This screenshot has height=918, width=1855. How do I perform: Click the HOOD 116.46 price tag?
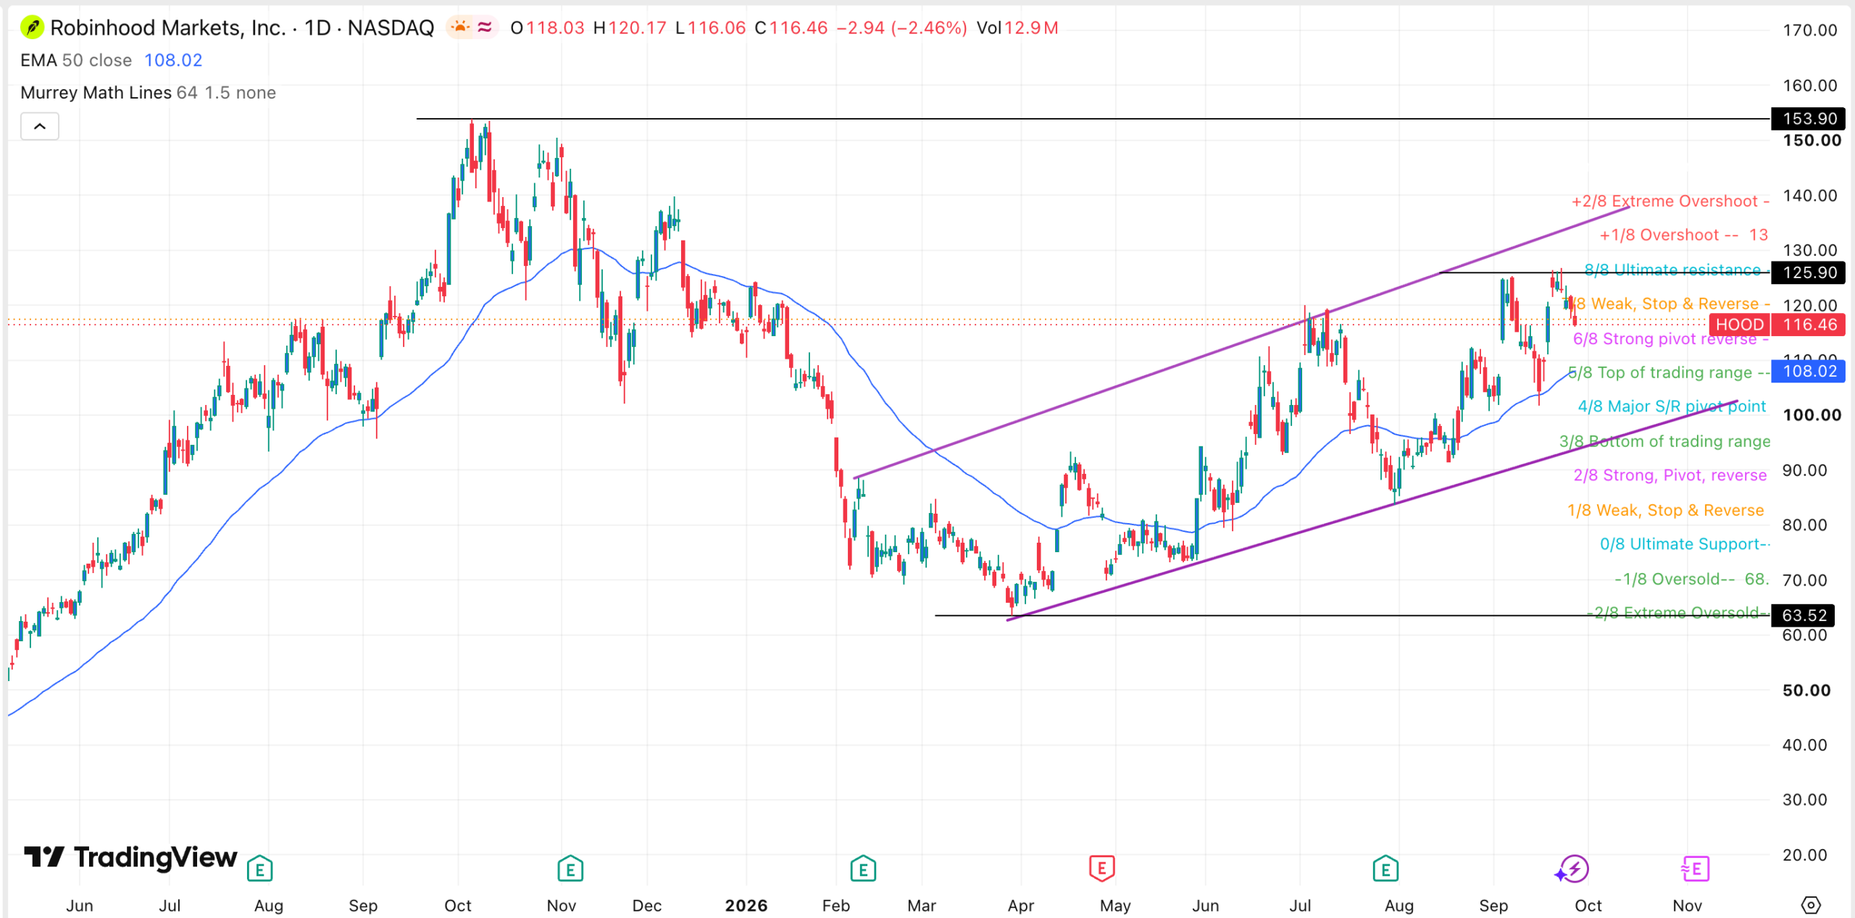1777,325
